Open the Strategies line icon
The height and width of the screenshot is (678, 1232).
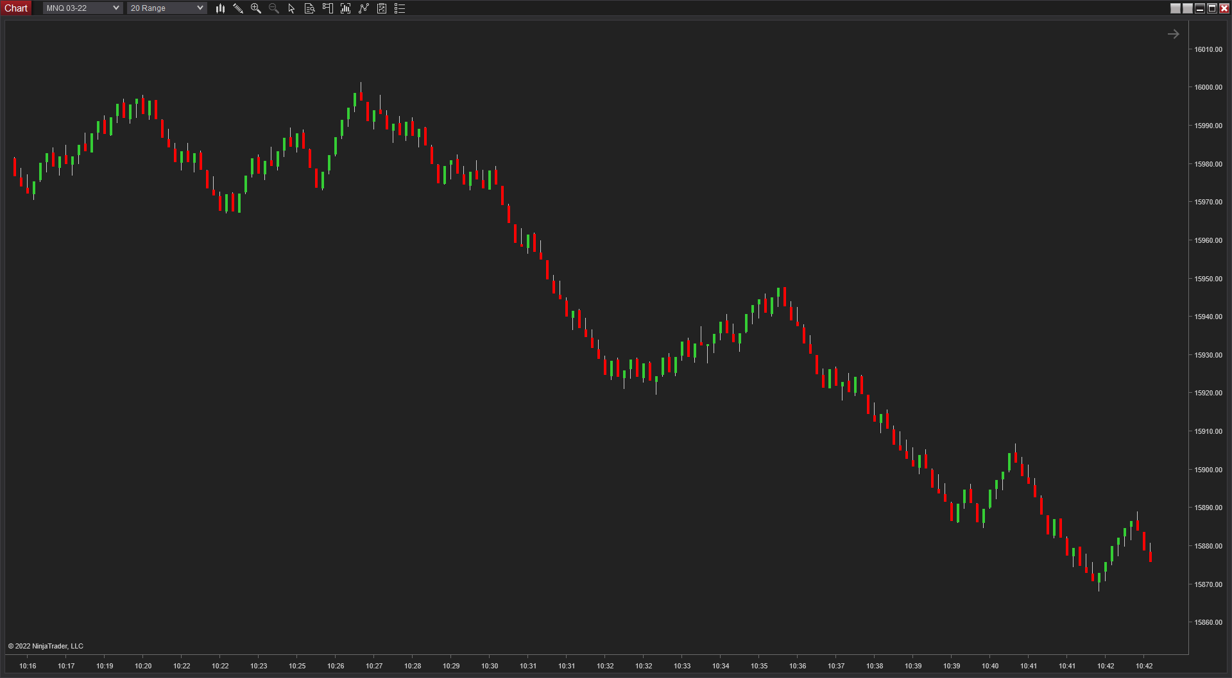coord(364,8)
